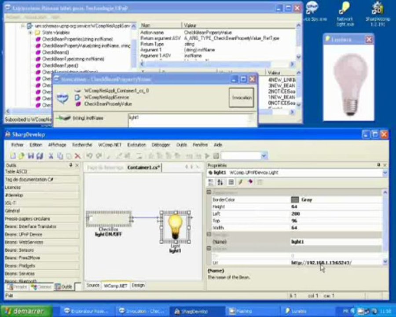
Task: Click the Copy icon in SharpDevelop toolbar
Action: pos(60,156)
